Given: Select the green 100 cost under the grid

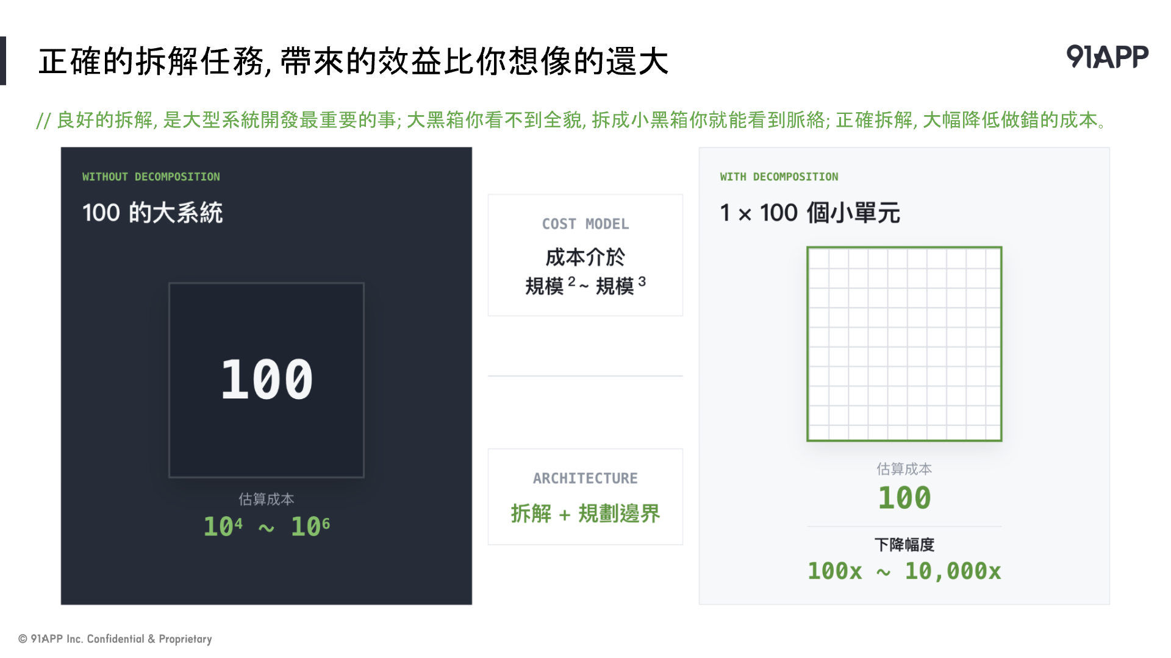Looking at the screenshot, I should point(904,498).
